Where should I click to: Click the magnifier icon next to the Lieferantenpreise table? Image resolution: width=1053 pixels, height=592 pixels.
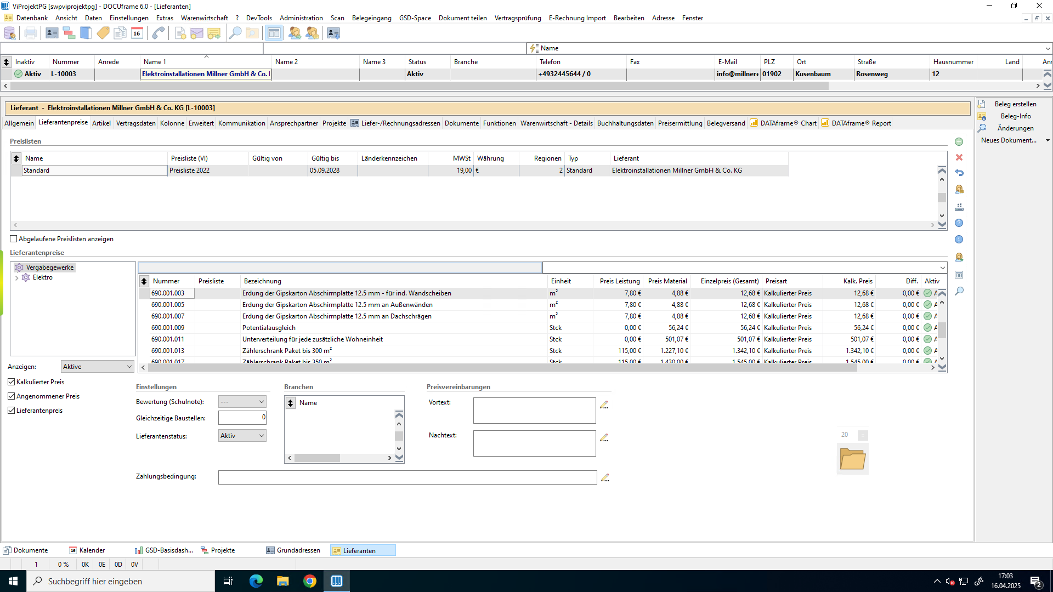pyautogui.click(x=959, y=291)
